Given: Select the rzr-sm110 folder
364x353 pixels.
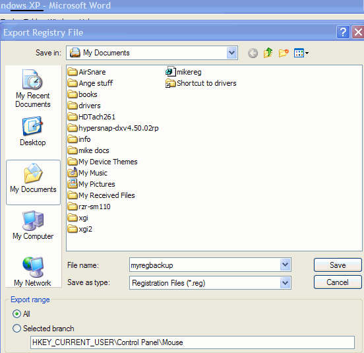Looking at the screenshot, I should (x=89, y=207).
